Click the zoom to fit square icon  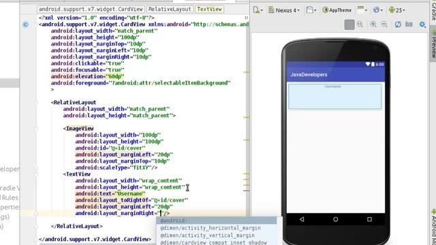(x=349, y=24)
